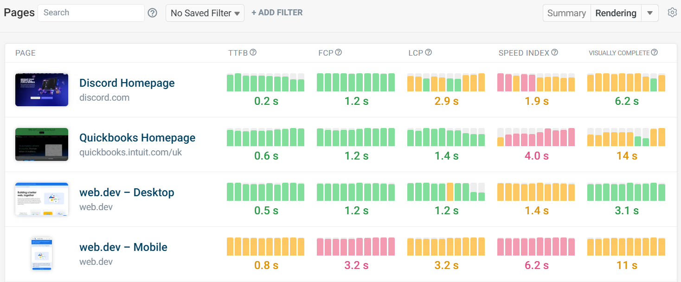Select the Rendering tab
This screenshot has width=681, height=282.
(616, 13)
